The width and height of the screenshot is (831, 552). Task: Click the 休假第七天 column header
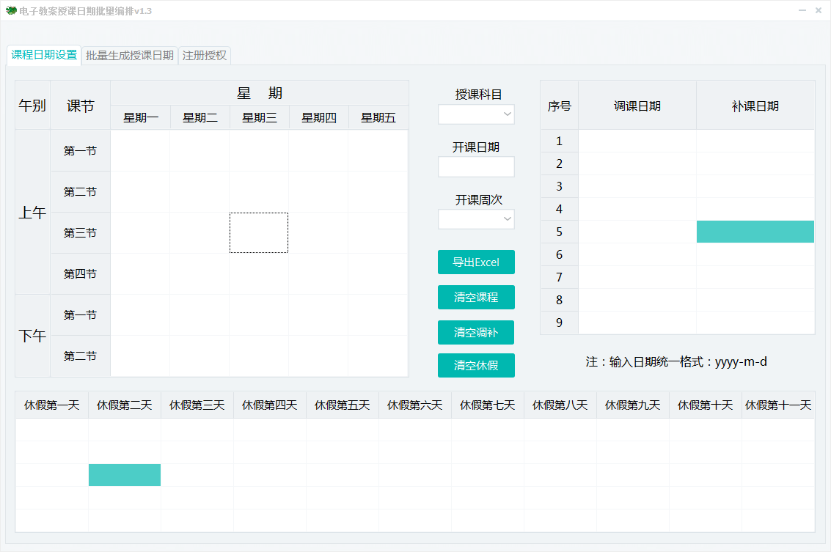487,404
